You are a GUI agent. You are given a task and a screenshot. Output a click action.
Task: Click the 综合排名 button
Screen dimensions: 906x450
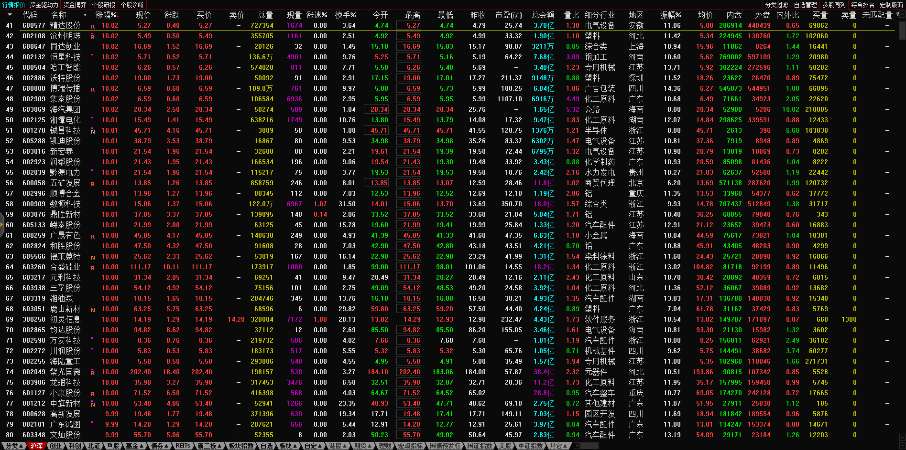tap(862, 5)
